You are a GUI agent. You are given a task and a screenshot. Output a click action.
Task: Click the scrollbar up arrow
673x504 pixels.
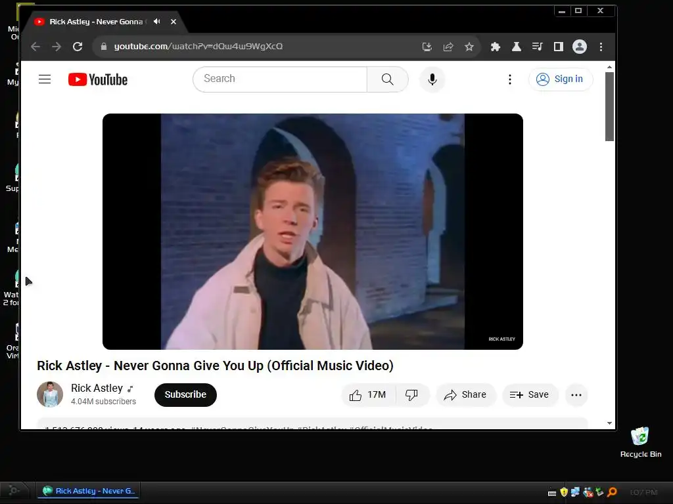(x=609, y=68)
